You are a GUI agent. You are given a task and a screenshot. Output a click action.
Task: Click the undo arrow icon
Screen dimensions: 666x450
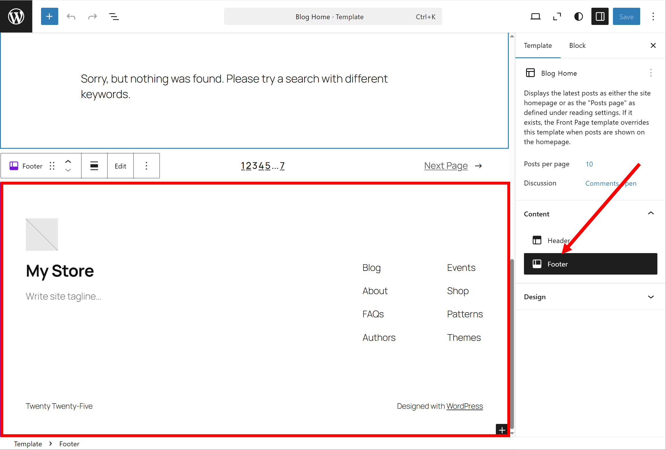pos(71,17)
